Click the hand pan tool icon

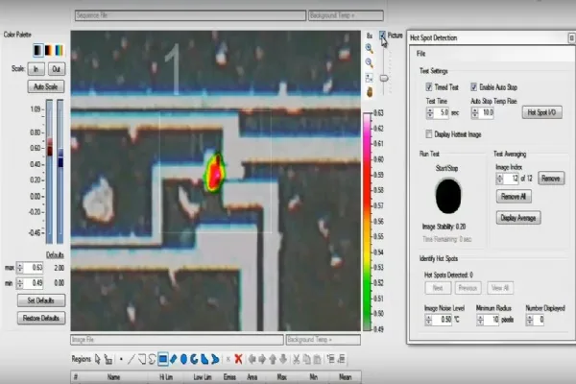pos(370,92)
